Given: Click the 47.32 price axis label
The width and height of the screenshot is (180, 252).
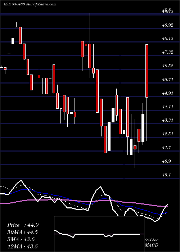Looking at the screenshot, I should [x=168, y=52].
